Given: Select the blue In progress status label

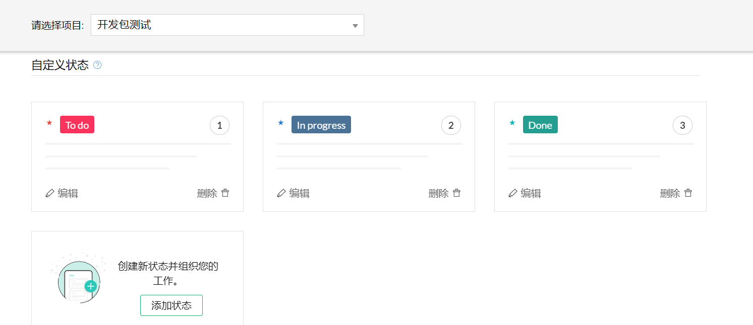Looking at the screenshot, I should [x=321, y=125].
